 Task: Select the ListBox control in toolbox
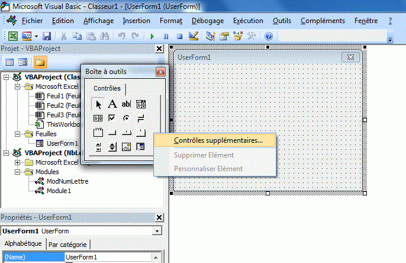coord(98,118)
